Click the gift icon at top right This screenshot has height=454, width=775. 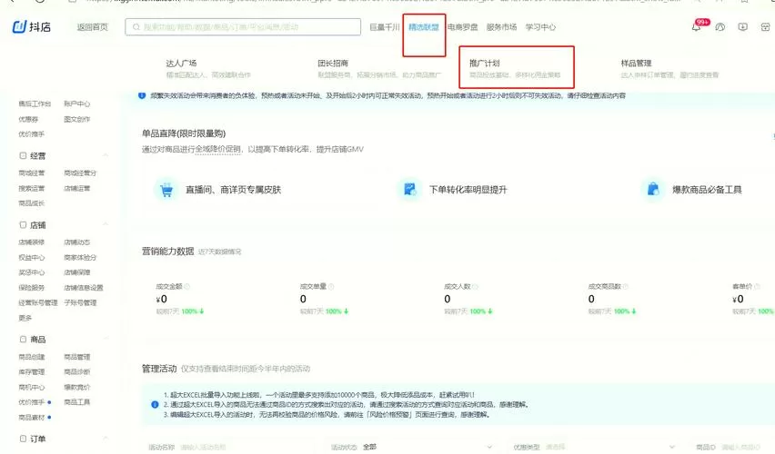(x=765, y=27)
